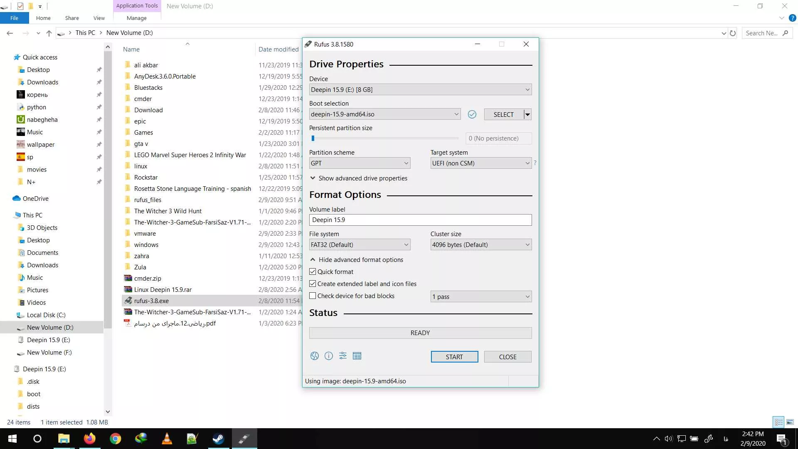Select Deepin 15.9 (E:) under This PC
Viewport: 798px width, 449px height.
[x=48, y=340]
